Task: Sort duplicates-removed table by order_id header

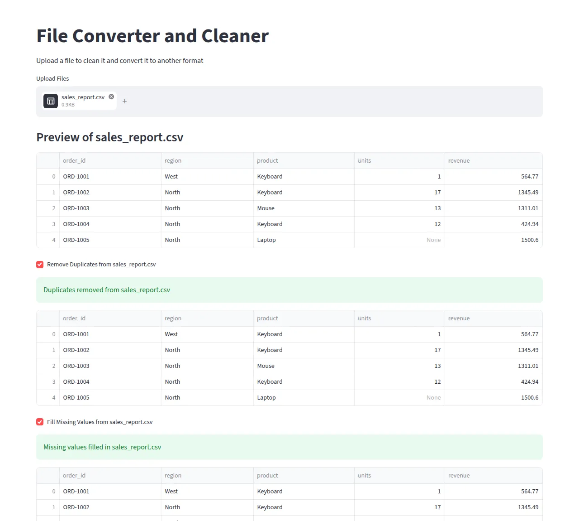Action: [110, 318]
